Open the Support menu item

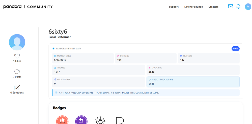click(174, 7)
